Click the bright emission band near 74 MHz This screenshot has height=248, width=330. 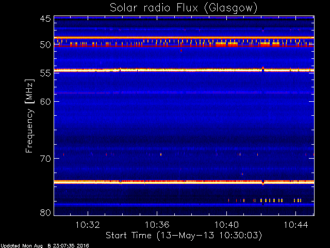184,182
